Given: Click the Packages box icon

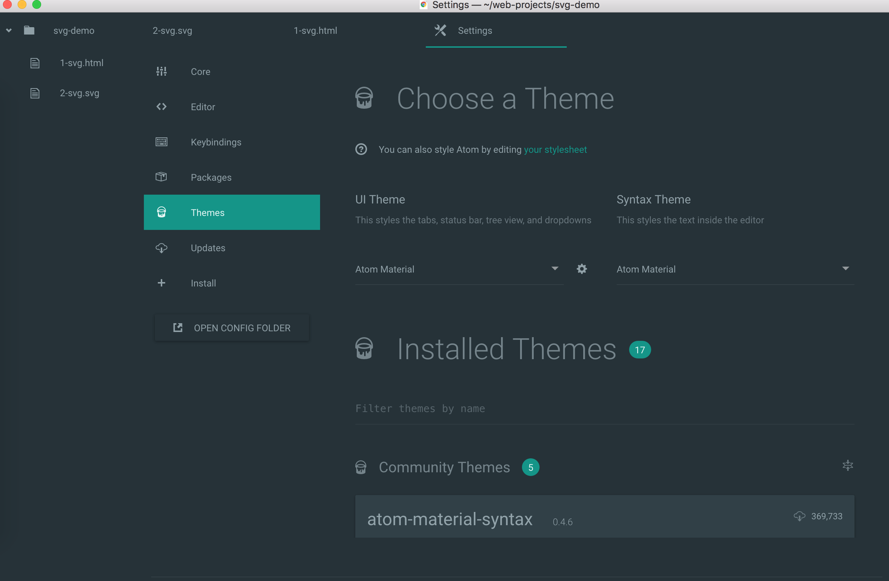Looking at the screenshot, I should pyautogui.click(x=162, y=177).
